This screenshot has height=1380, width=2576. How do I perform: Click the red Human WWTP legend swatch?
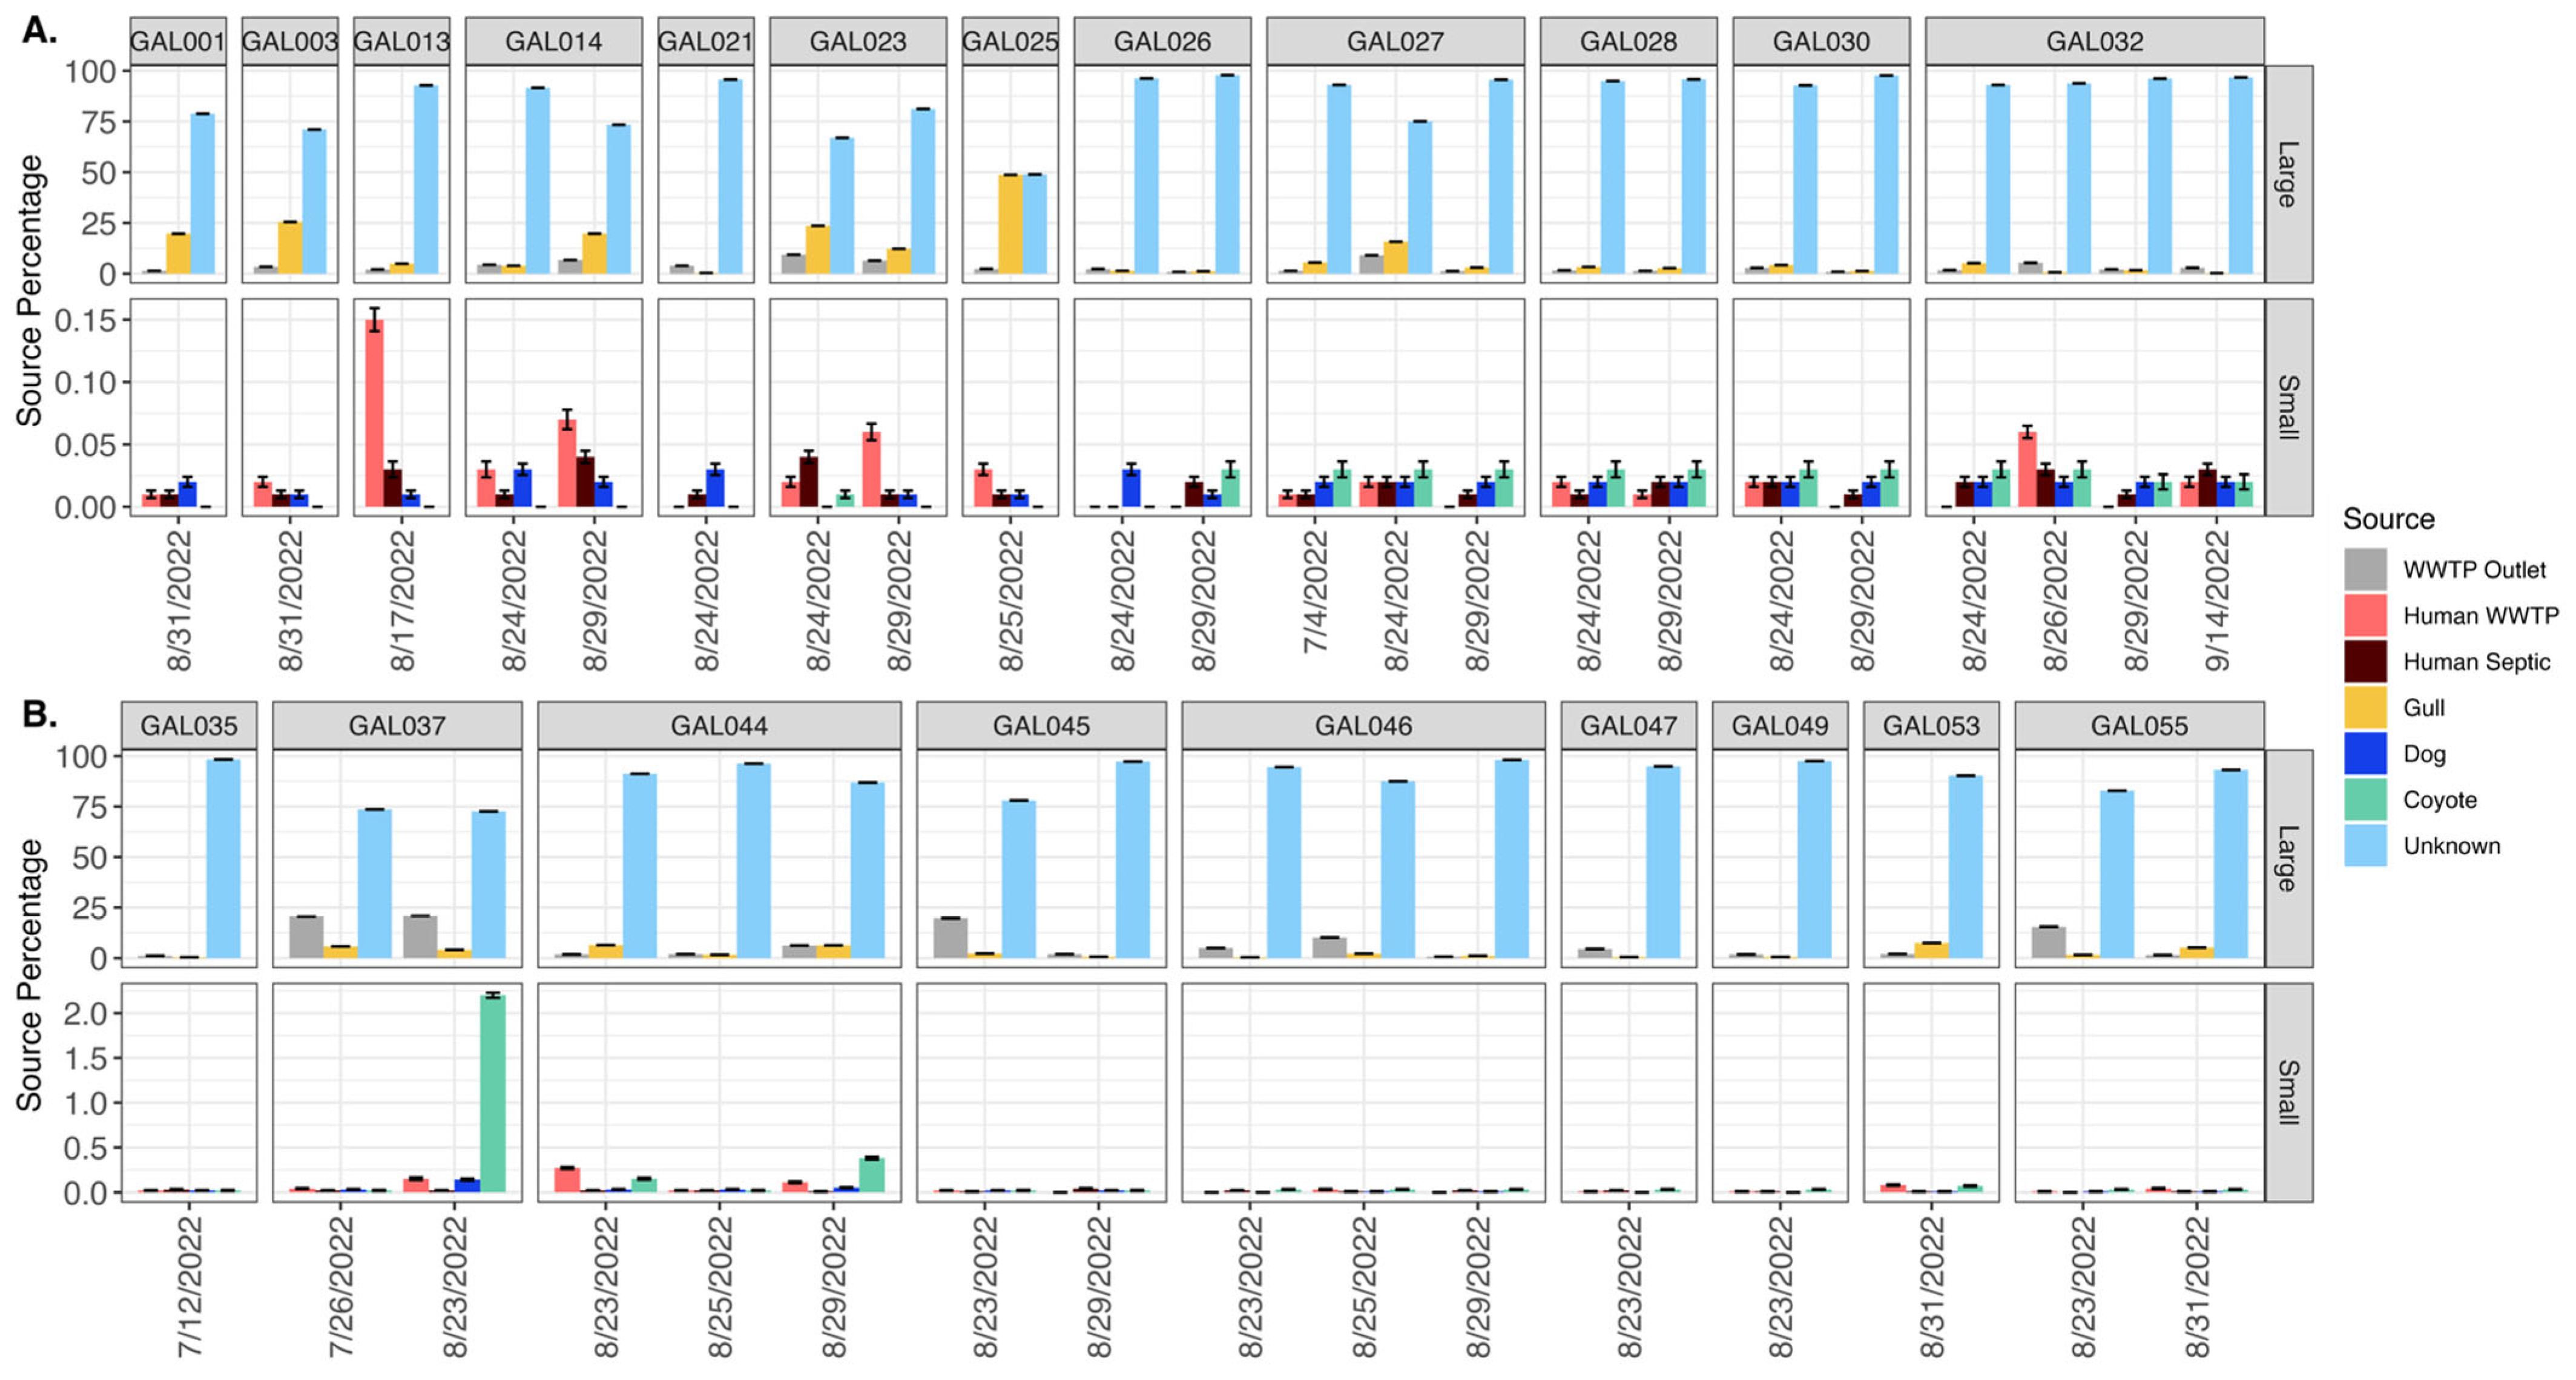[x=2365, y=615]
